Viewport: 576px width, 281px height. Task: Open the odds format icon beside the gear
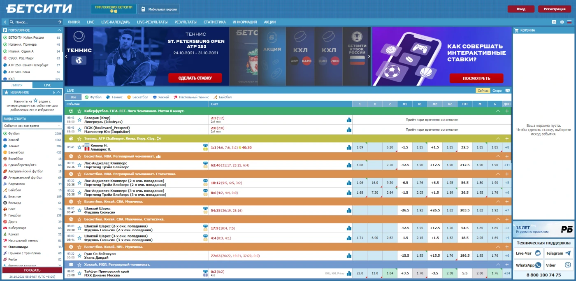(x=554, y=22)
